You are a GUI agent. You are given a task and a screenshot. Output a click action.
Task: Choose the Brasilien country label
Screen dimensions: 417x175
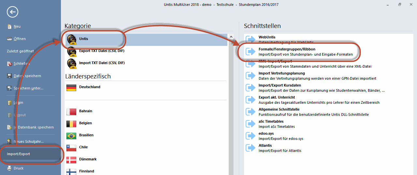coord(86,135)
